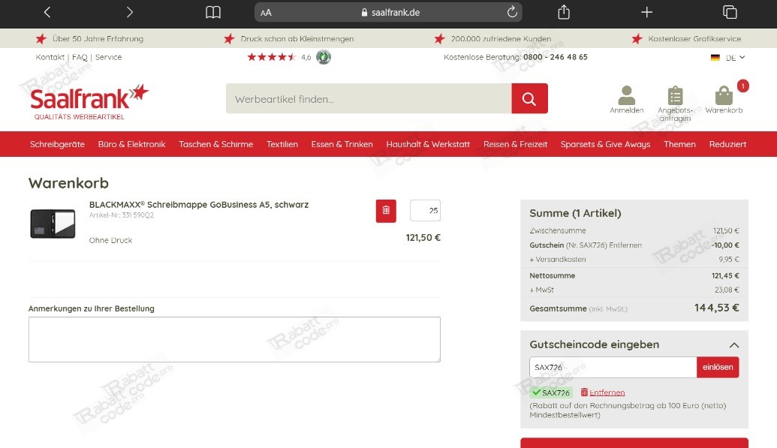
Task: Collapse the Gutscheincode eingeben section
Action: [734, 345]
